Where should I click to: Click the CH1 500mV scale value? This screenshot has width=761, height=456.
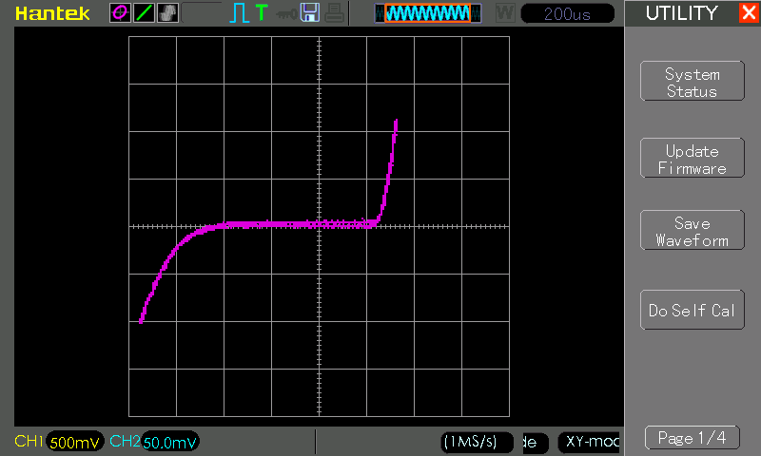74,442
